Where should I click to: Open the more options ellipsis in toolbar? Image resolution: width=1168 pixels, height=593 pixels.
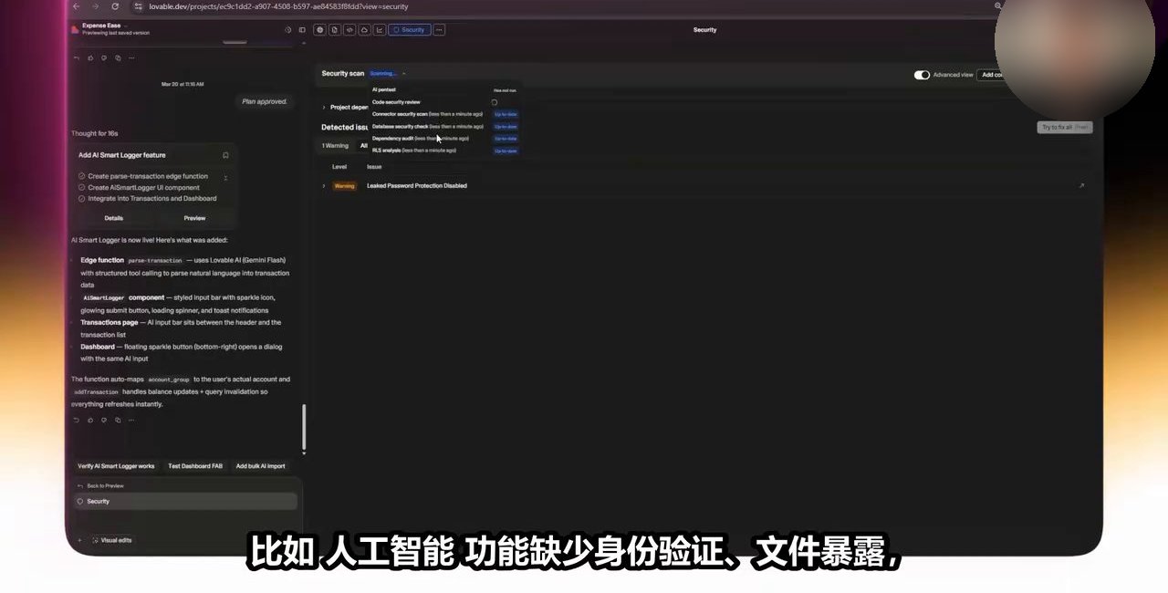[439, 30]
